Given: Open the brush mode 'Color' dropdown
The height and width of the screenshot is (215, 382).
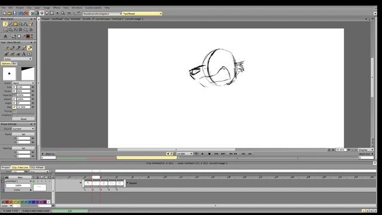Looking at the screenshot, I should pos(18,59).
